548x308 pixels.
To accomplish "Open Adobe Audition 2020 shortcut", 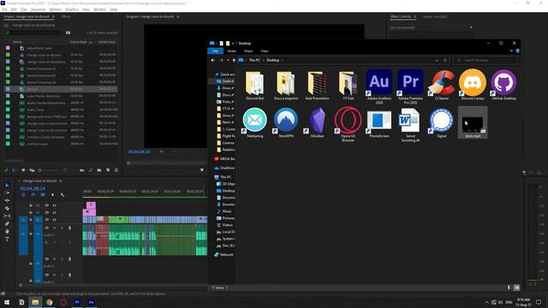I will (x=379, y=86).
